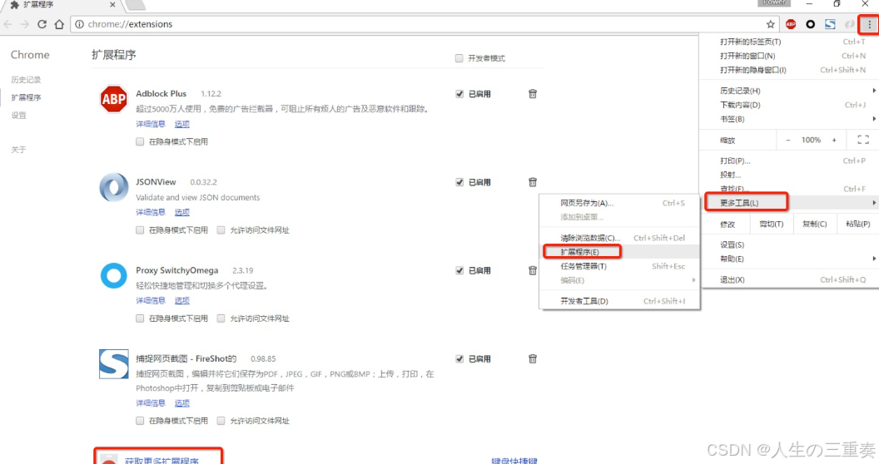Open the FireShot toolbar icon
Screen dimensions: 879x464
[x=830, y=24]
